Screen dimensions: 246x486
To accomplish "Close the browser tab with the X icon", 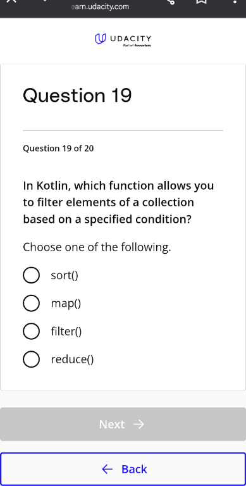I will (11, 1).
